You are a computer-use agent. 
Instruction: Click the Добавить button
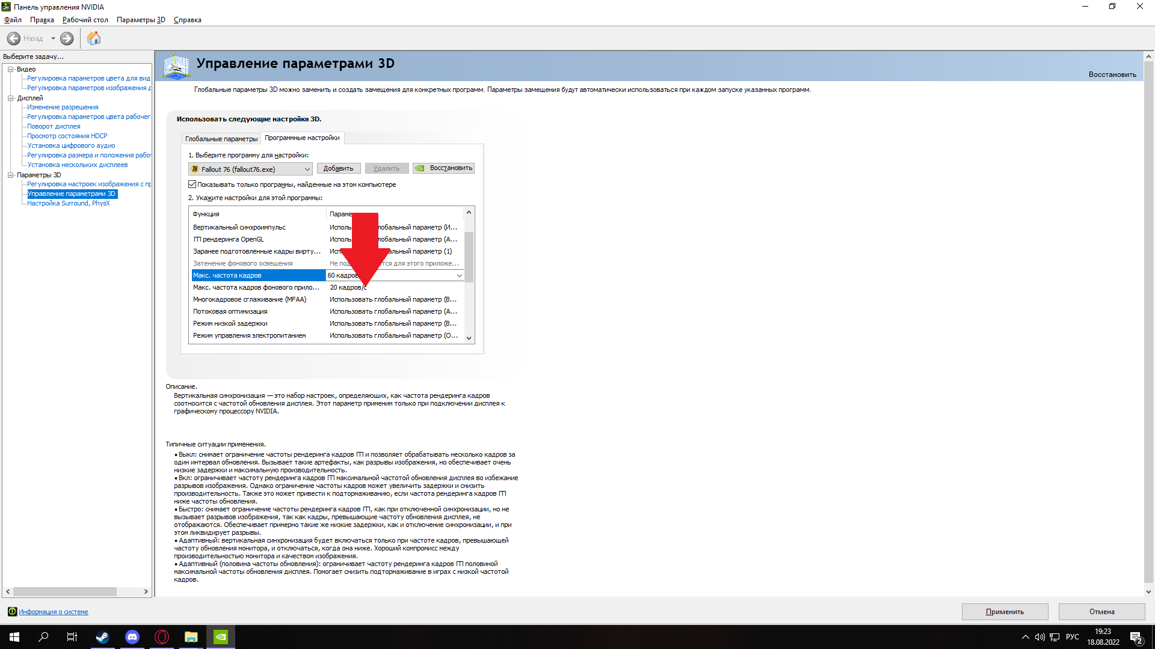338,168
